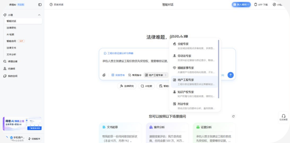290x143 pixels.
Task: Select 全能专家 from expert list
Action: pyautogui.click(x=194, y=46)
